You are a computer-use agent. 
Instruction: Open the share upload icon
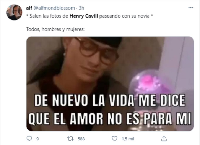(164, 139)
